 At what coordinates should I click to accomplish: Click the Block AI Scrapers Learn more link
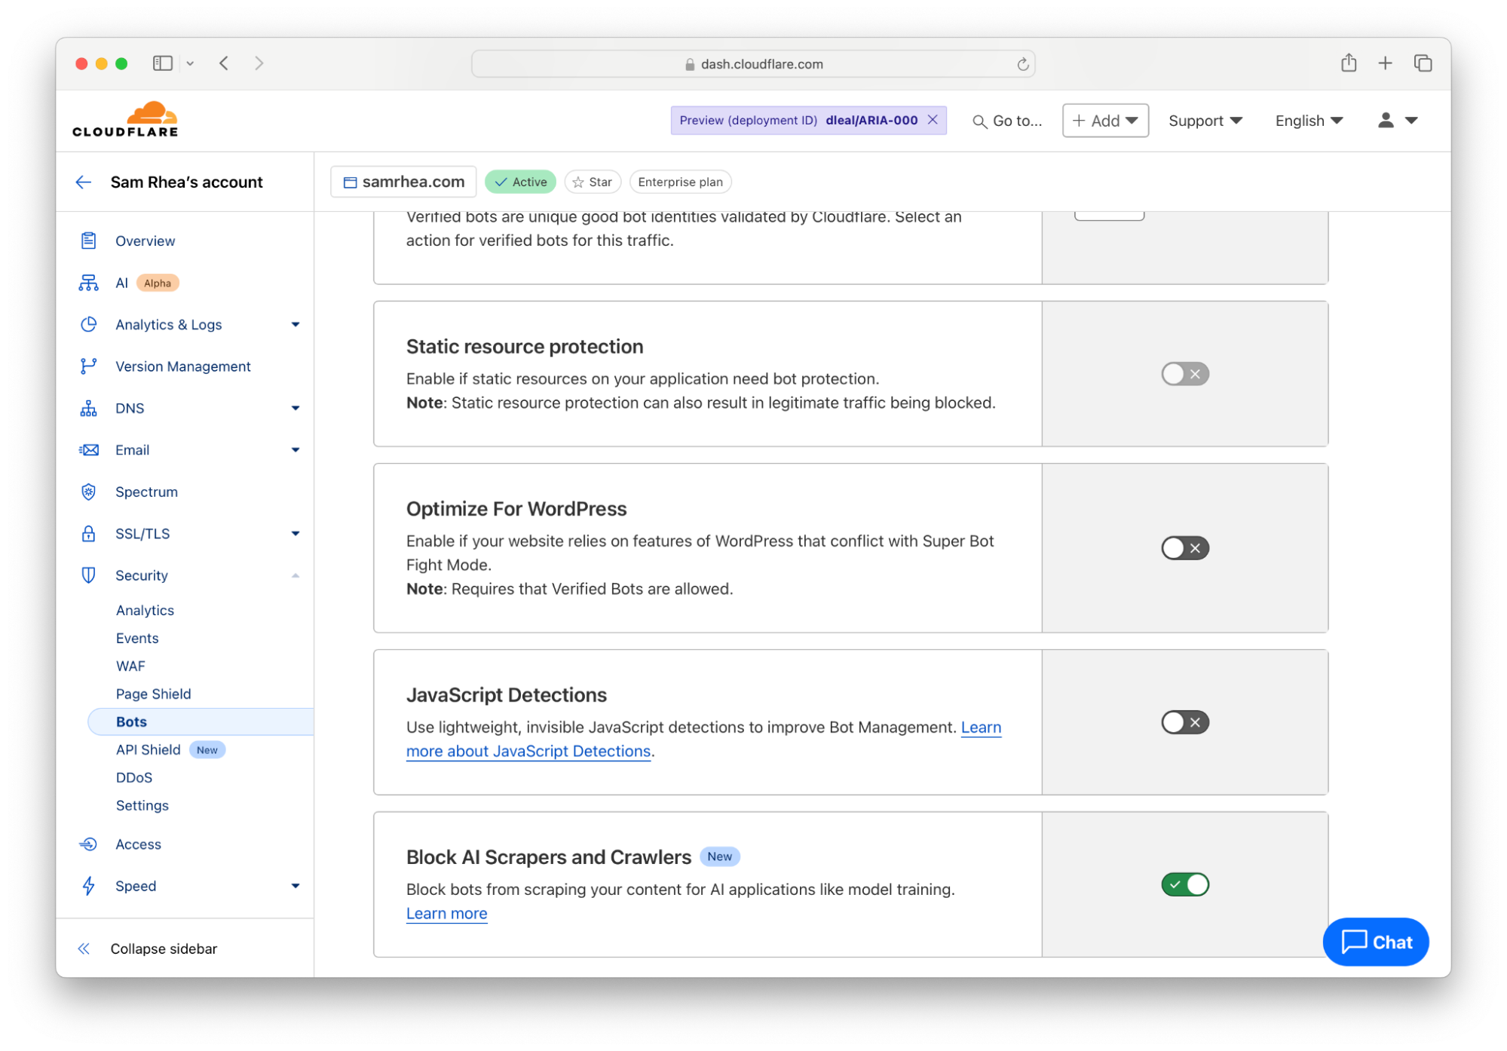click(446, 914)
